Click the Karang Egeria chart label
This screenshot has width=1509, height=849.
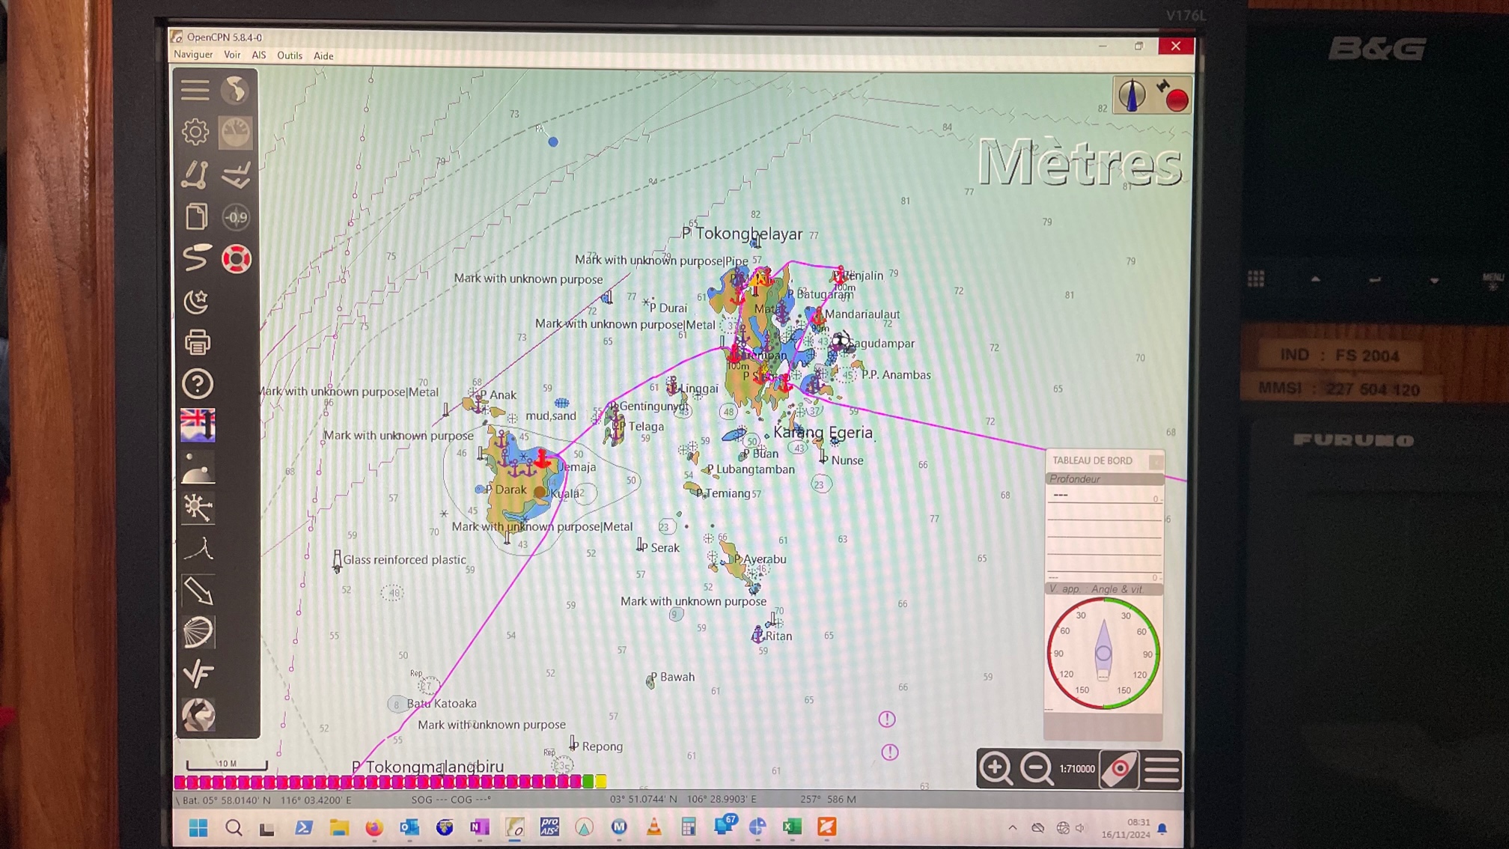[x=823, y=432]
